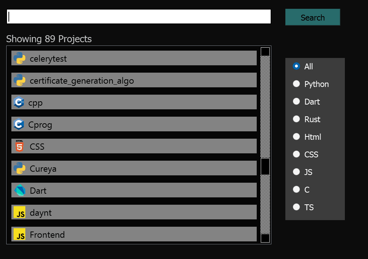Choose the JS radio option
Viewport: 368px width, 259px height.
pyautogui.click(x=296, y=172)
